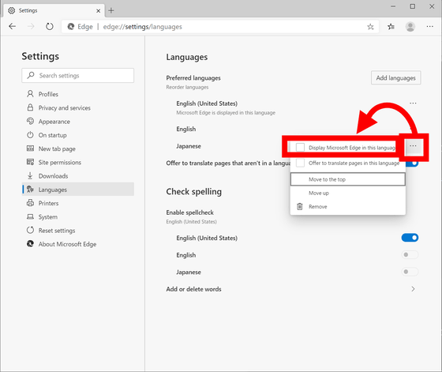This screenshot has width=442, height=372.
Task: Click the gear icon on the Settings tab
Action: click(12, 10)
